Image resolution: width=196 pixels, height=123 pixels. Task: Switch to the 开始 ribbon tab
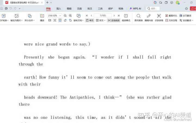click(48, 8)
